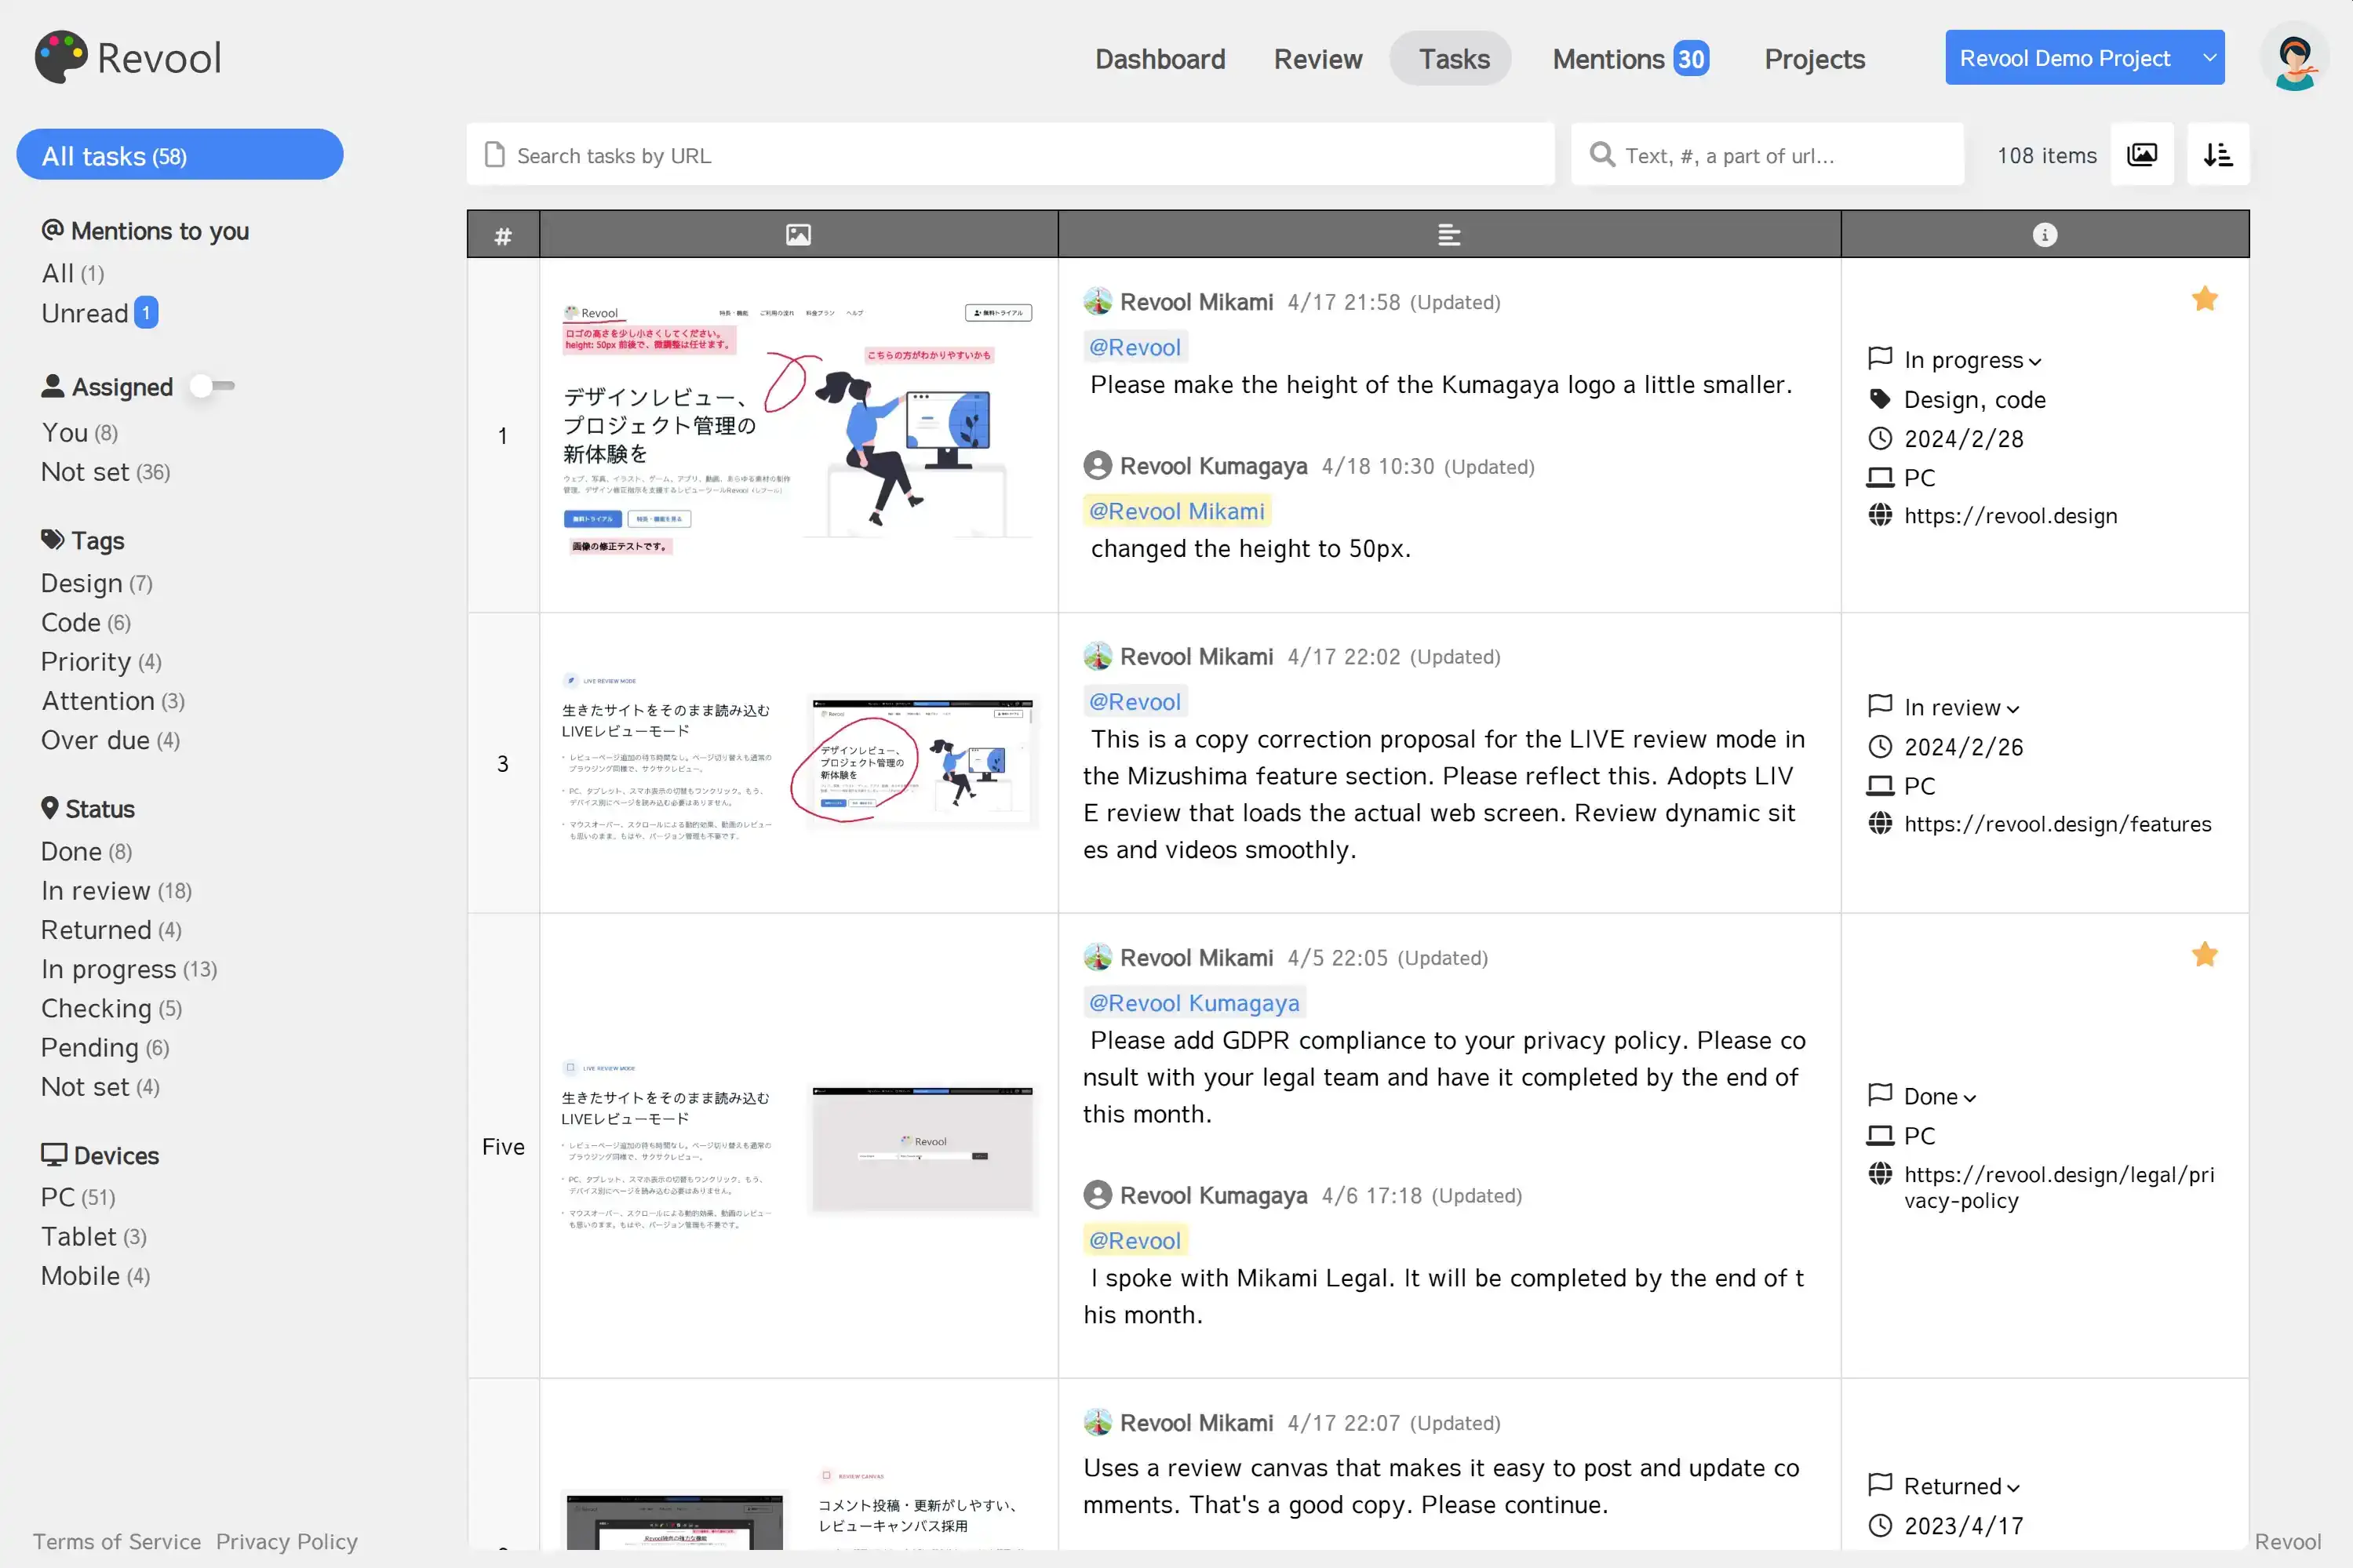This screenshot has height=1568, width=2353.
Task: Click the flag icon beside Done status
Action: click(x=1880, y=1095)
